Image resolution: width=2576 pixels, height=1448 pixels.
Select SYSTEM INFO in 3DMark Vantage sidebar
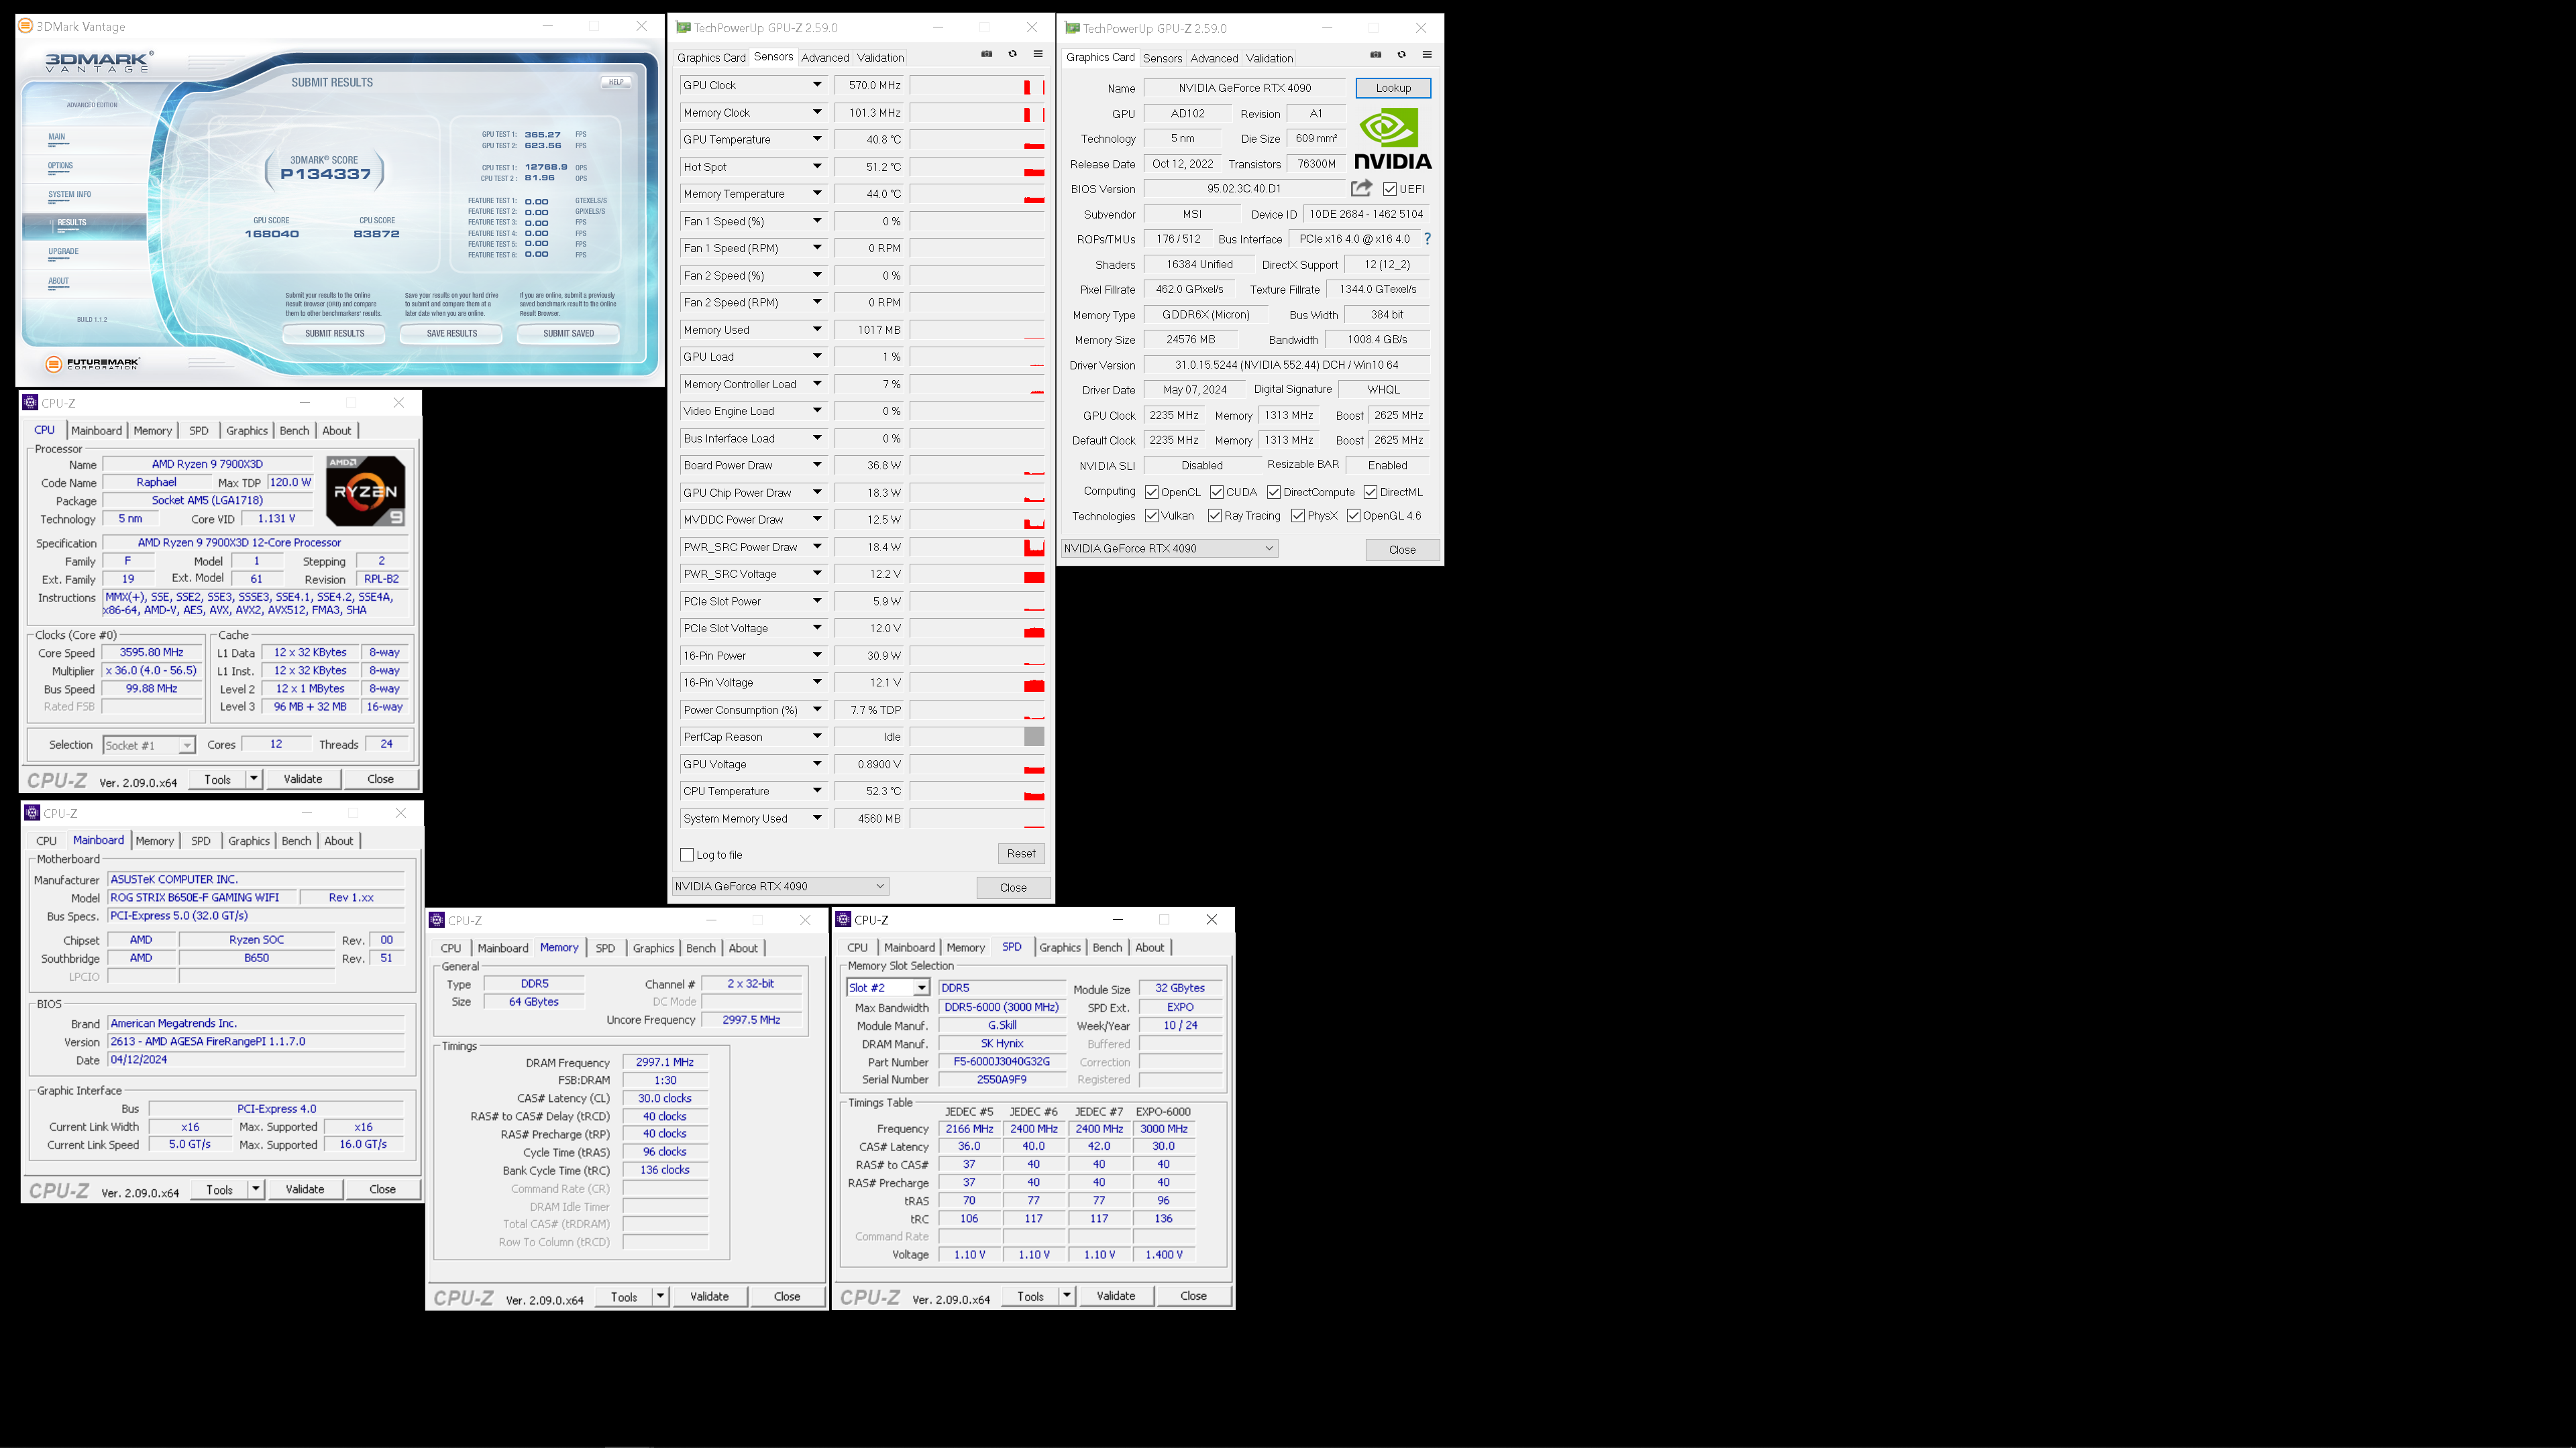[69, 195]
